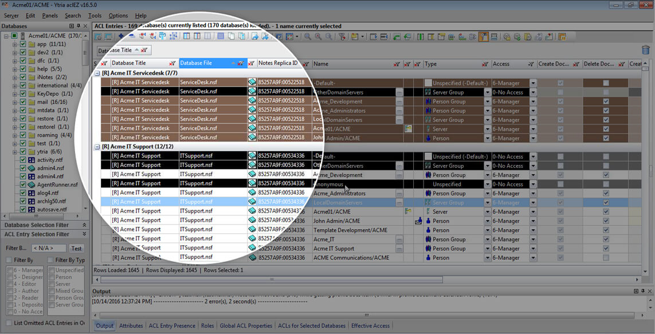Screen dimensions: 655x334
Task: Click the trash bin icon near the grouping bar
Action: tap(645, 50)
